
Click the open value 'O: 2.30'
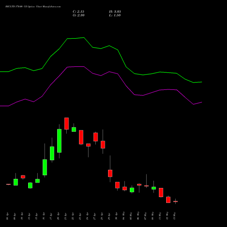coord(79,15)
